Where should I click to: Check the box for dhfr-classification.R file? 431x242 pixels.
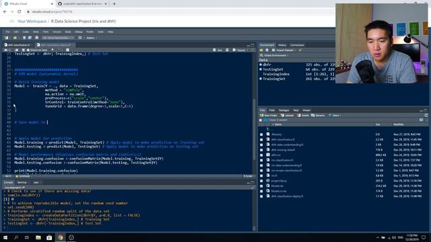[261, 140]
